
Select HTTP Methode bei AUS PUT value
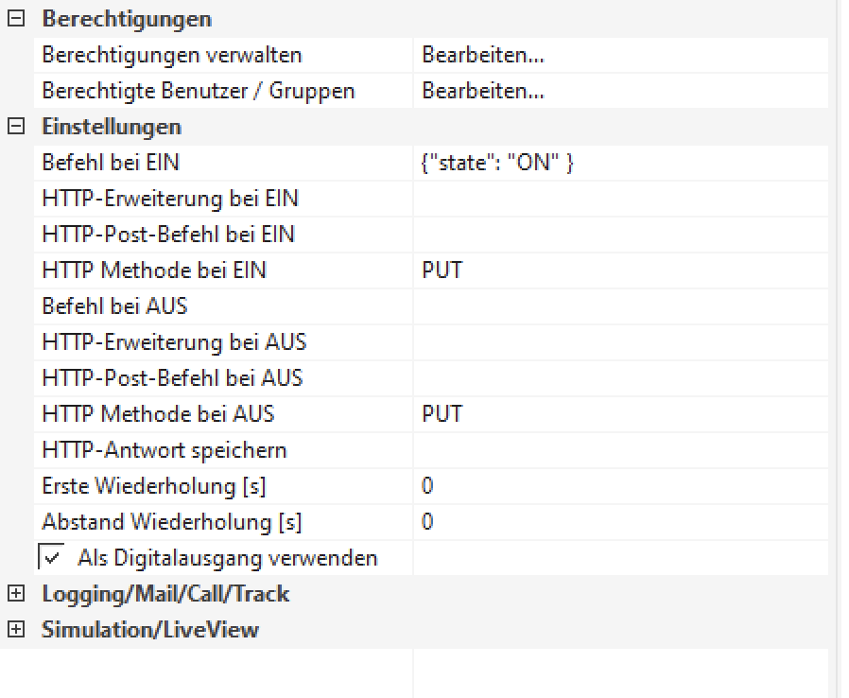point(619,414)
